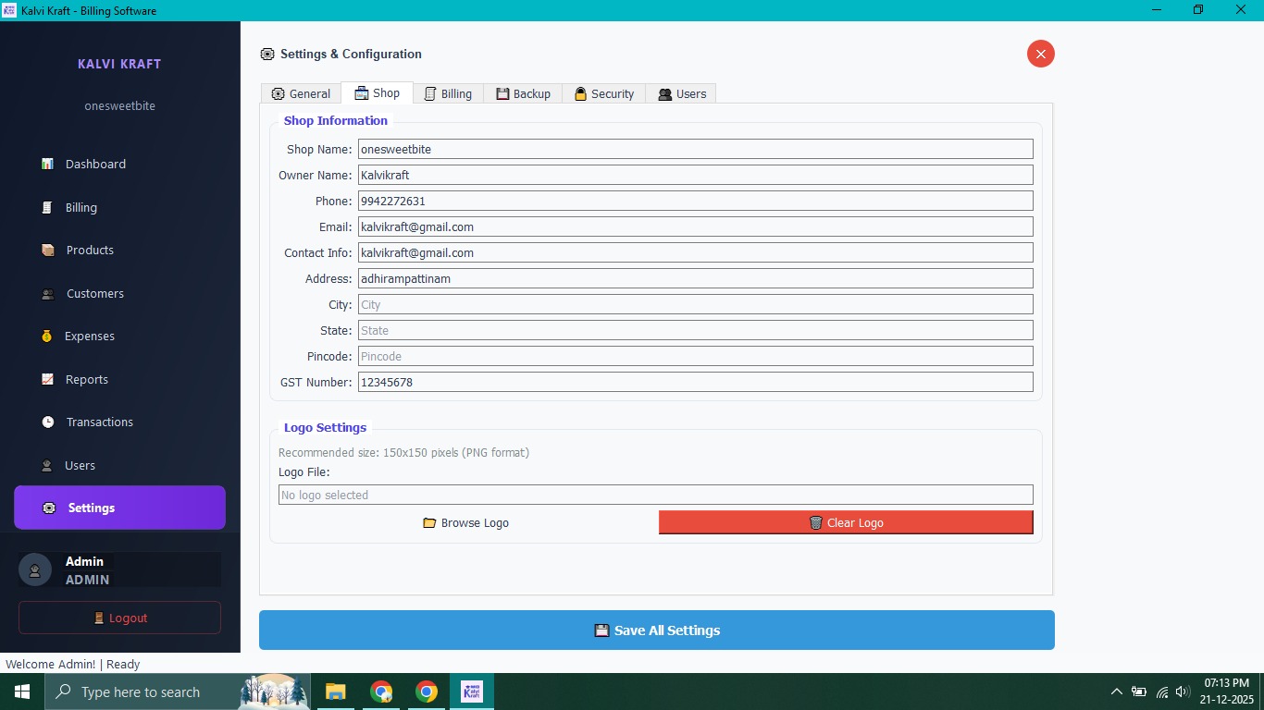Open the Dashboard sidebar icon
This screenshot has width=1264, height=710.
[47, 164]
